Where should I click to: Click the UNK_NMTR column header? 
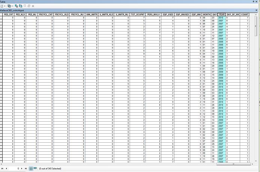[92, 15]
